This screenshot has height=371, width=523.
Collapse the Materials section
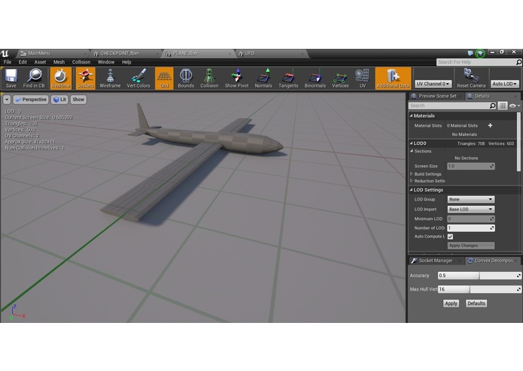point(412,116)
